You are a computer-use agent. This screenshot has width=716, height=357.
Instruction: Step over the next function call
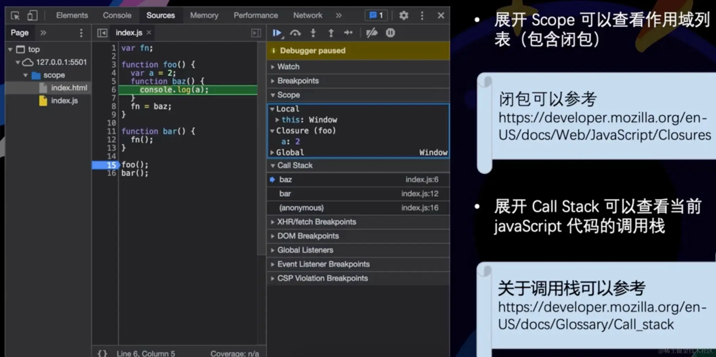[x=295, y=33]
